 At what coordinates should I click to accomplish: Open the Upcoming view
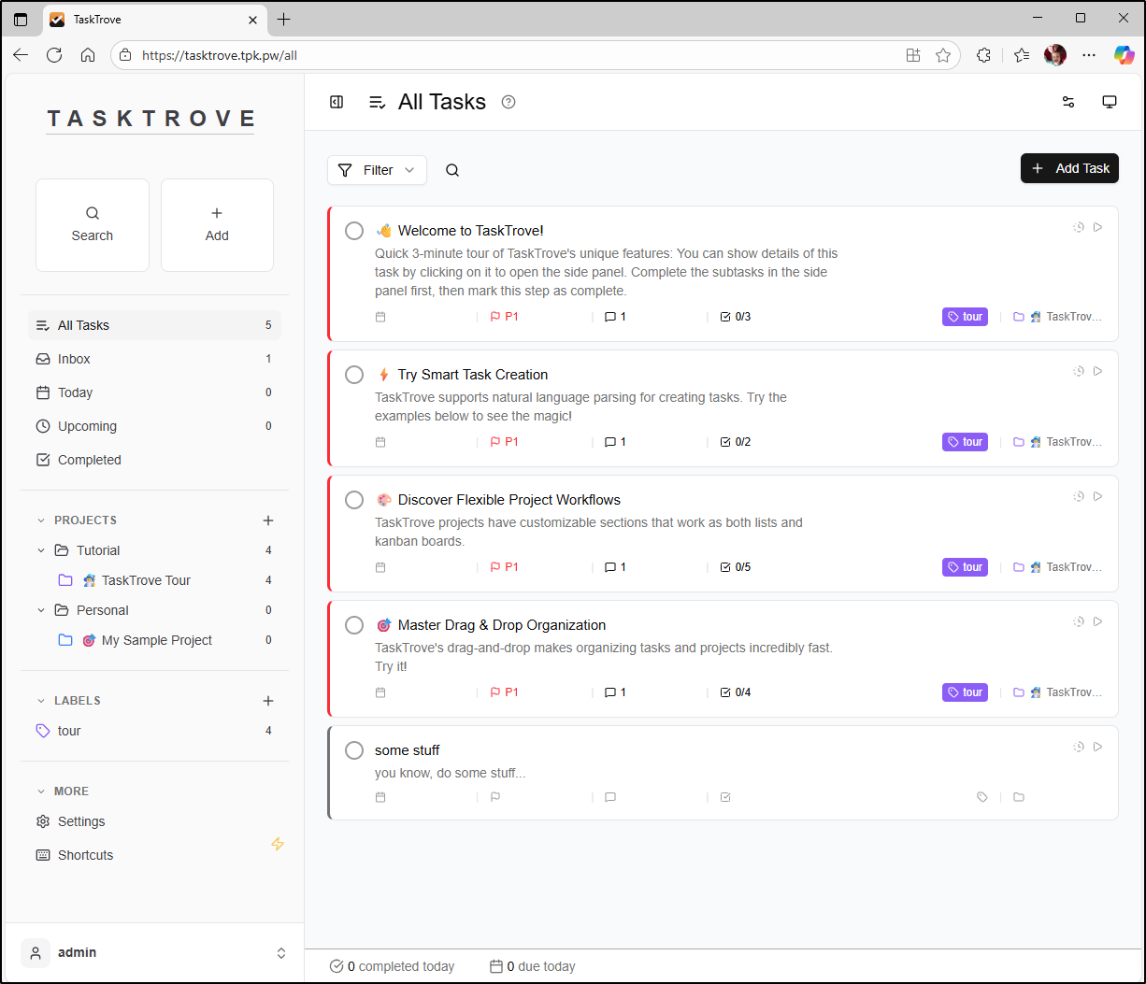click(x=154, y=426)
